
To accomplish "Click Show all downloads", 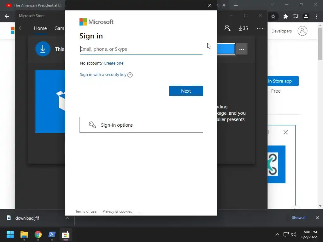I will click(x=299, y=217).
